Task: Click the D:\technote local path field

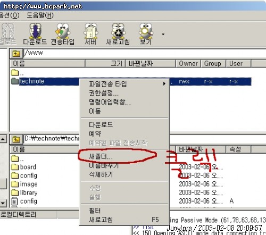Action: (x=52, y=139)
